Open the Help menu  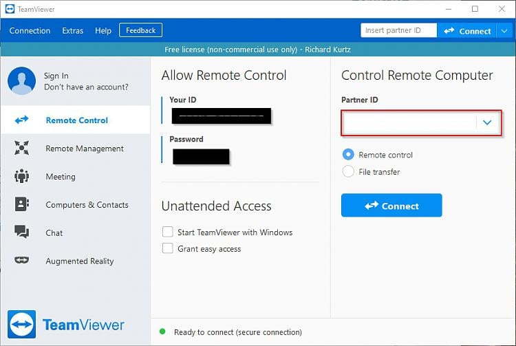click(x=103, y=30)
